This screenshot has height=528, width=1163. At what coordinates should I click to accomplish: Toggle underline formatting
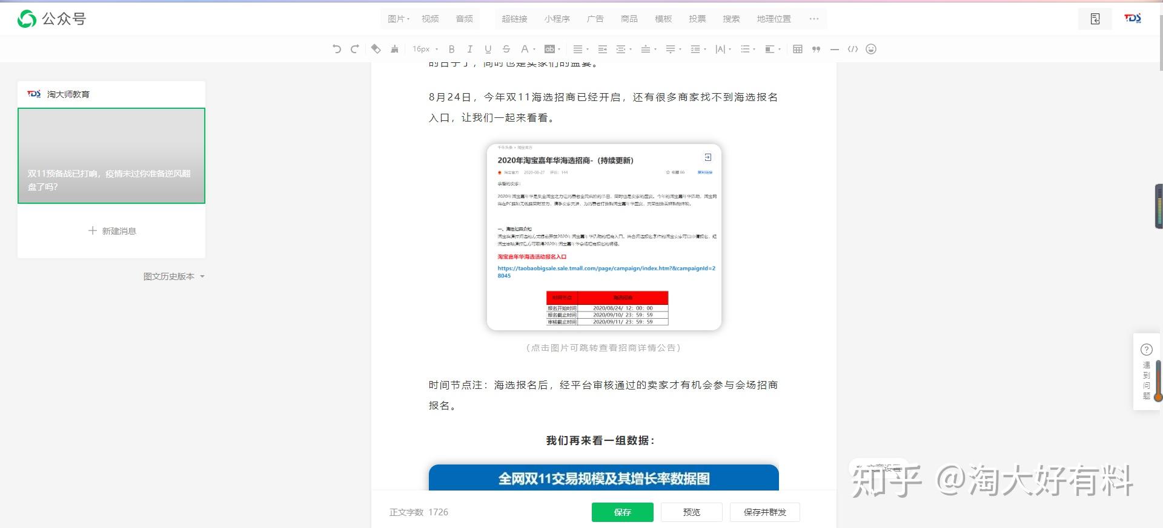(x=488, y=49)
